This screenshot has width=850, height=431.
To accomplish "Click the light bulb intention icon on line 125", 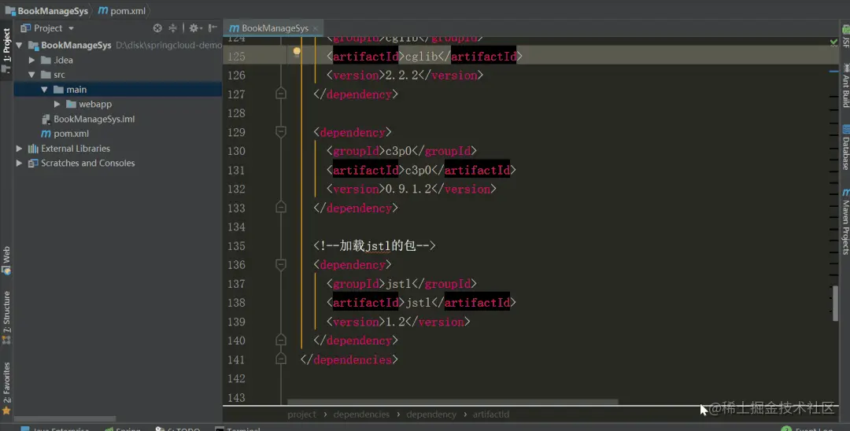I will (x=297, y=52).
